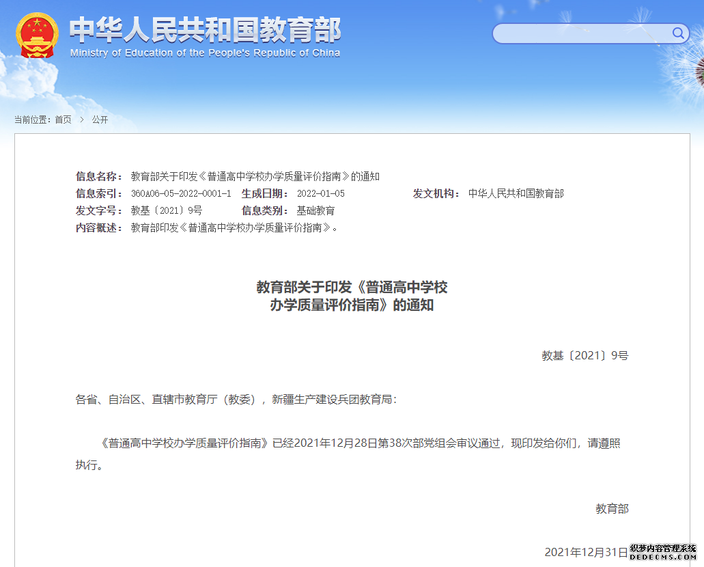
Task: Open the 首页 breadcrumb link
Action: pyautogui.click(x=64, y=120)
